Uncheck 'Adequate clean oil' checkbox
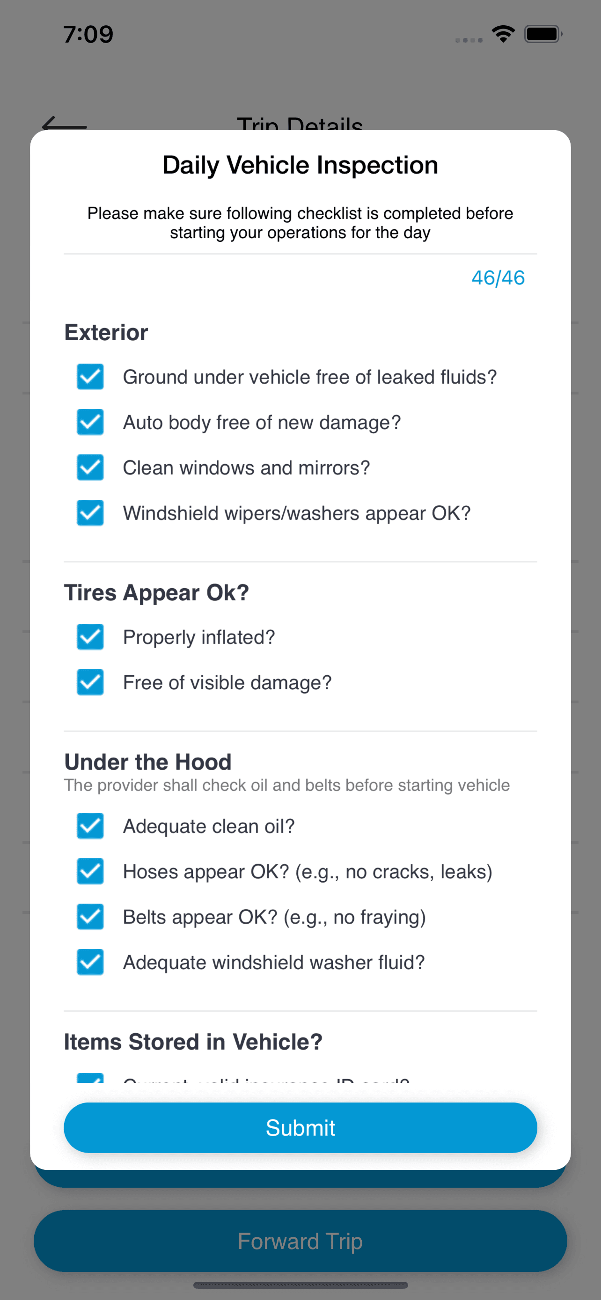Viewport: 601px width, 1300px height. pyautogui.click(x=90, y=826)
